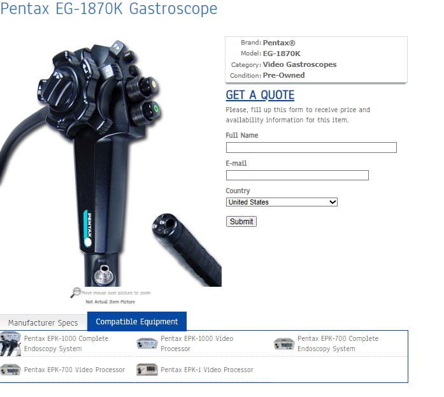This screenshot has height=397, width=444.
Task: Switch to Manufacturer Specs tab
Action: 43,322
